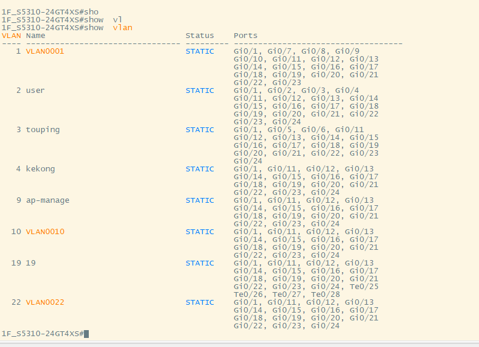Click 'Gi0/1, Gi0/7, Gi0/8, Gi0/9' ports line
Screen dimensions: 479x347
pyautogui.click(x=297, y=51)
